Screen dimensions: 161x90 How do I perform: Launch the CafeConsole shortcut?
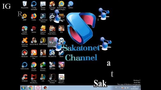pyautogui.click(x=25, y=66)
